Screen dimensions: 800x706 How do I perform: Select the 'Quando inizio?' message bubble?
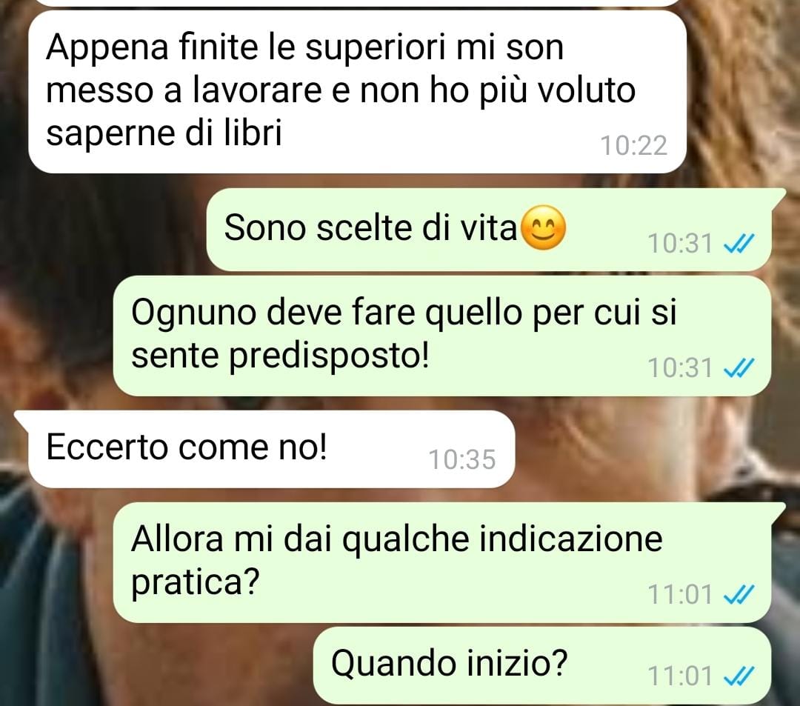pos(541,666)
